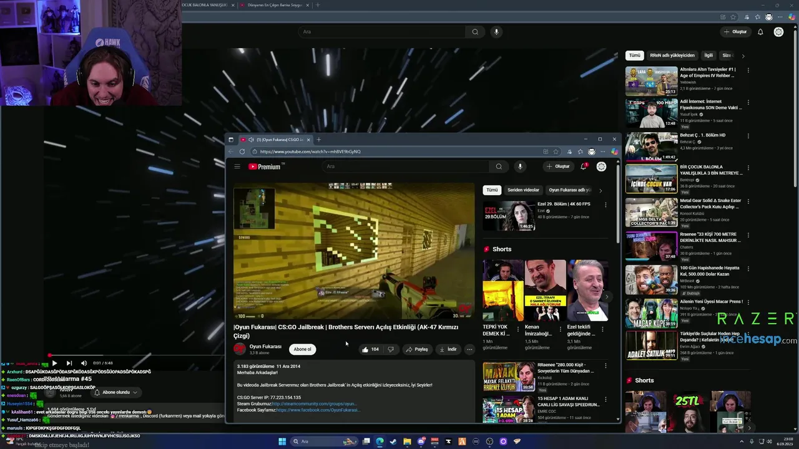Select Oyun Fukarası adlı yükleyiciden chip

coord(569,190)
